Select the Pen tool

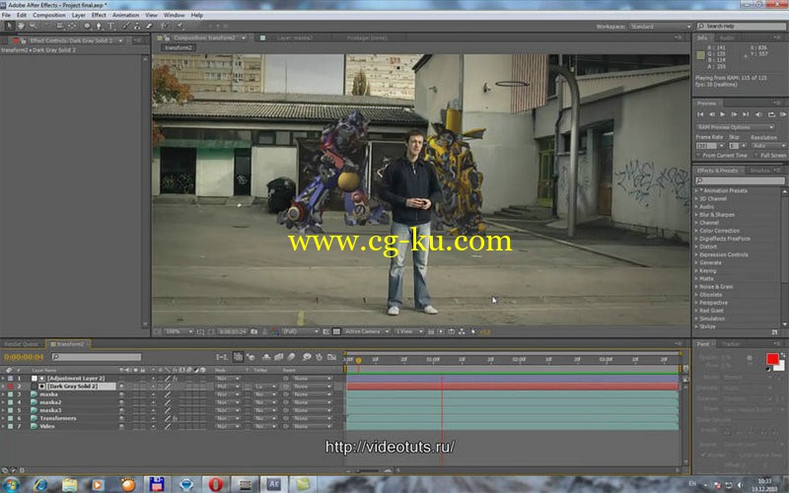pyautogui.click(x=100, y=26)
